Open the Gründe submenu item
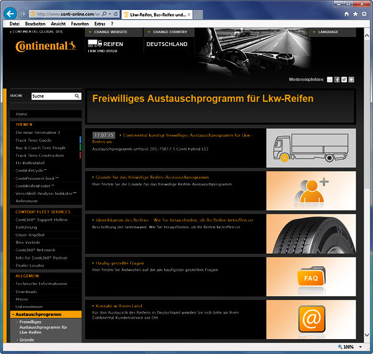 coord(27,340)
